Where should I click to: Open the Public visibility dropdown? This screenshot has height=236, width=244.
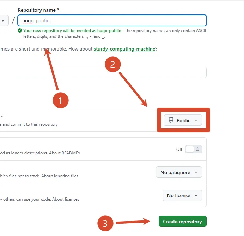(x=183, y=120)
